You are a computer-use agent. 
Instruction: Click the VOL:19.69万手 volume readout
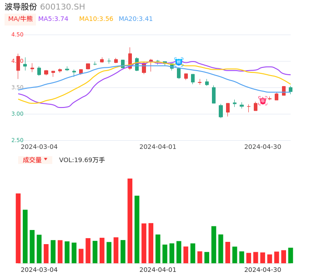[82, 160]
